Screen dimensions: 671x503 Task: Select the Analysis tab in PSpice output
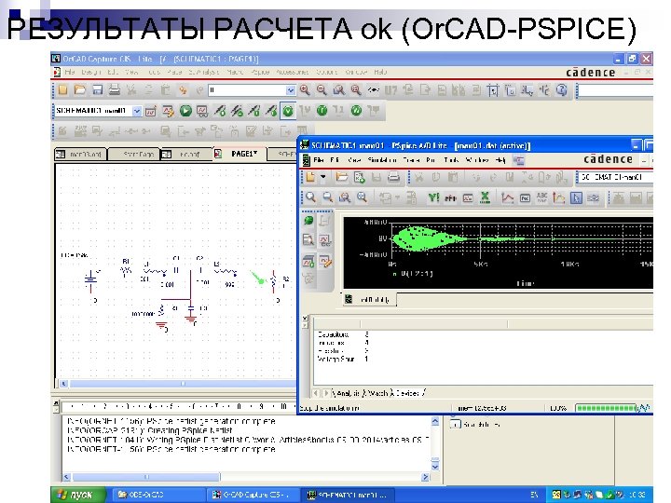click(347, 393)
